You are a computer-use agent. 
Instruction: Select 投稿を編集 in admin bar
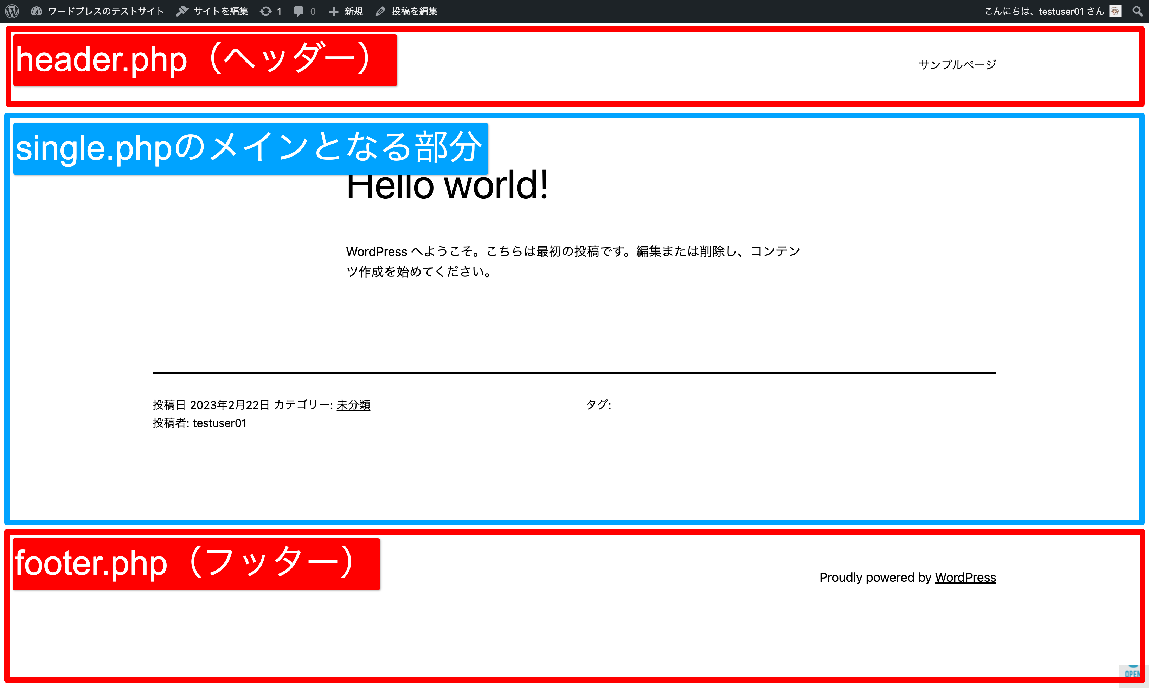(415, 11)
